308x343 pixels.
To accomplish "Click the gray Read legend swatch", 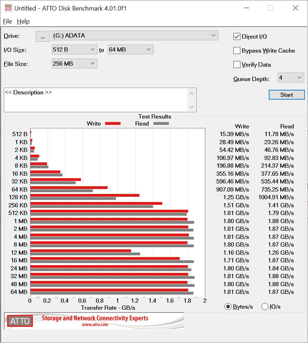I will pos(161,123).
